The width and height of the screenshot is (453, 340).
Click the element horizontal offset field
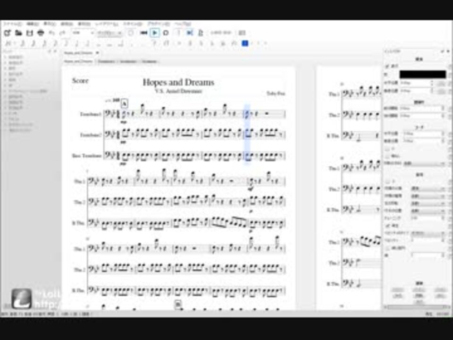tap(416, 83)
